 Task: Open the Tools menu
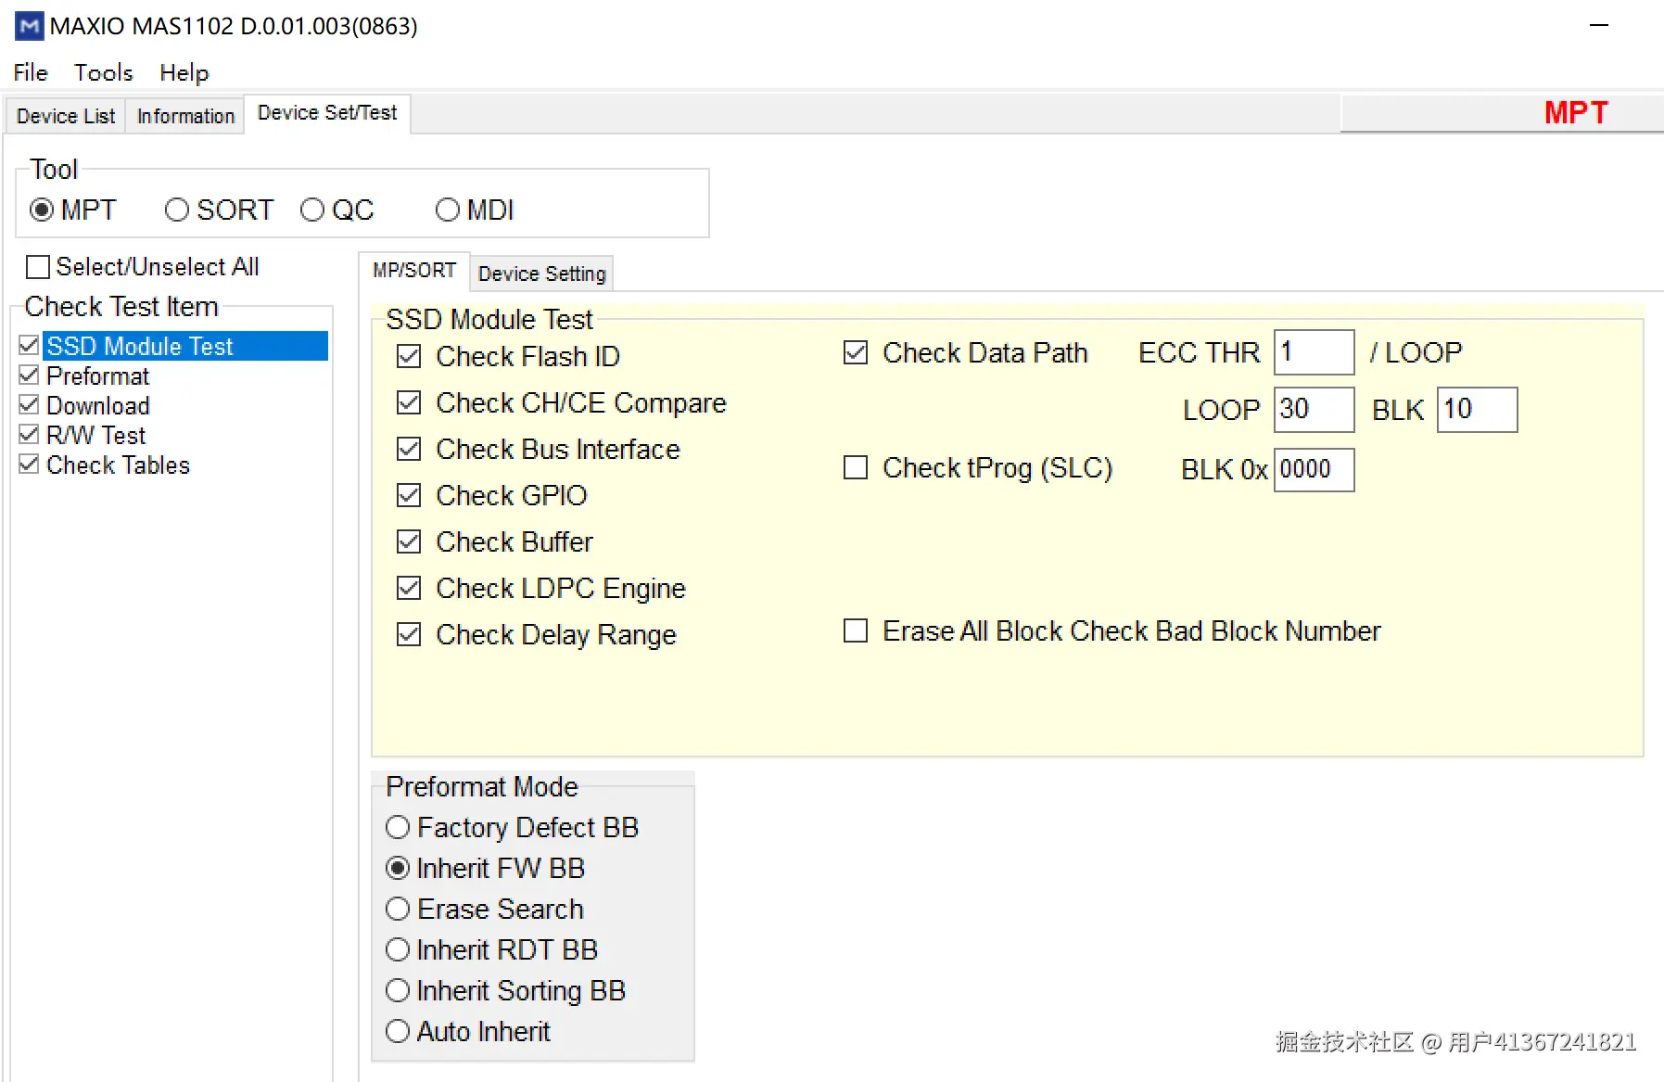[x=103, y=72]
